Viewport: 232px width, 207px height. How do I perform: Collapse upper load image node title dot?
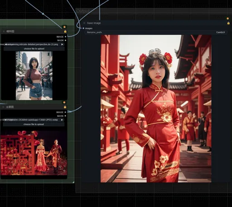tap(4, 31)
